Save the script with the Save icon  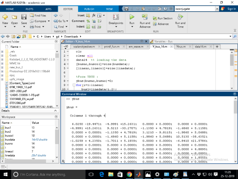(24, 17)
